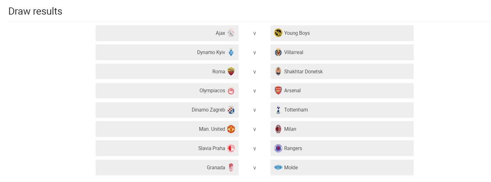491x182 pixels.
Task: Select the Shakhtar Donetsk team name
Action: tap(303, 71)
